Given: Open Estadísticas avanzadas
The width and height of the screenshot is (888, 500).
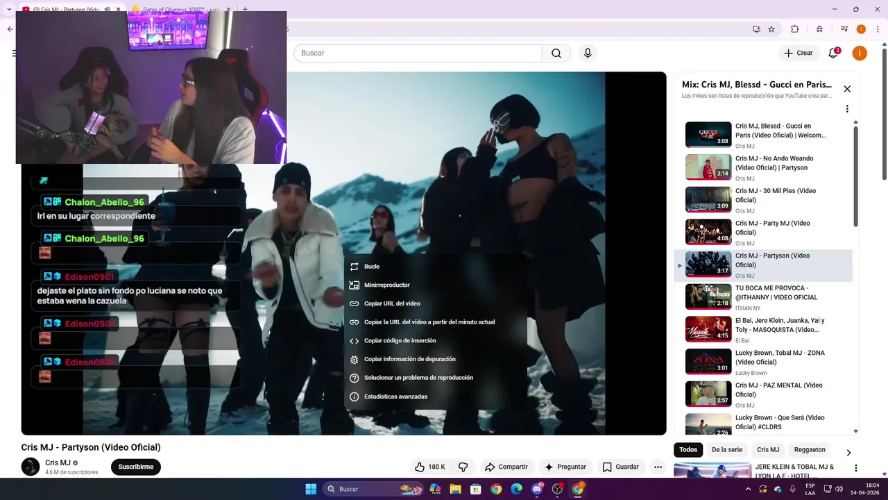Looking at the screenshot, I should pyautogui.click(x=435, y=397).
